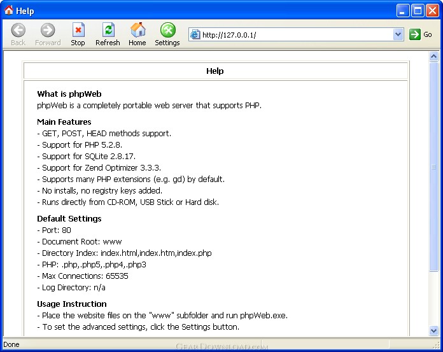Click 'Document Root: www' line
The image size is (443, 352).
coord(80,241)
